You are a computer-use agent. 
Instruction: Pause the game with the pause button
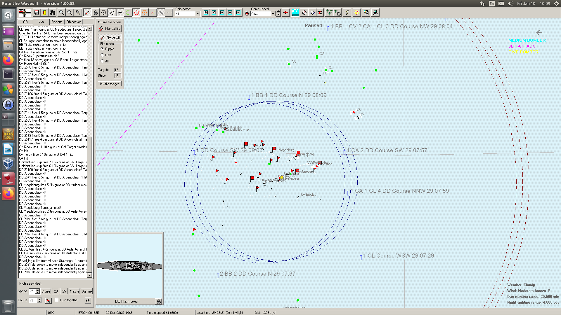coord(238,13)
